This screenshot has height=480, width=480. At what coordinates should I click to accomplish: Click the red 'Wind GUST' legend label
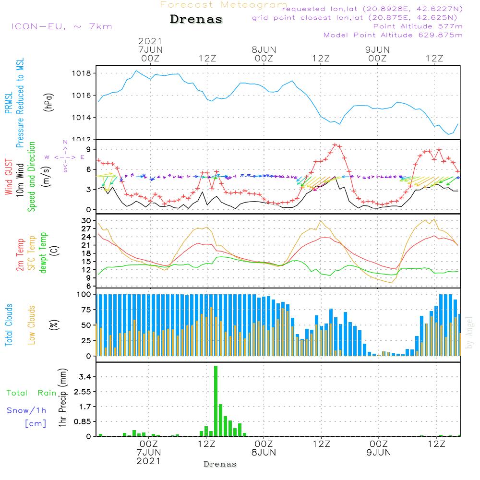click(x=9, y=177)
